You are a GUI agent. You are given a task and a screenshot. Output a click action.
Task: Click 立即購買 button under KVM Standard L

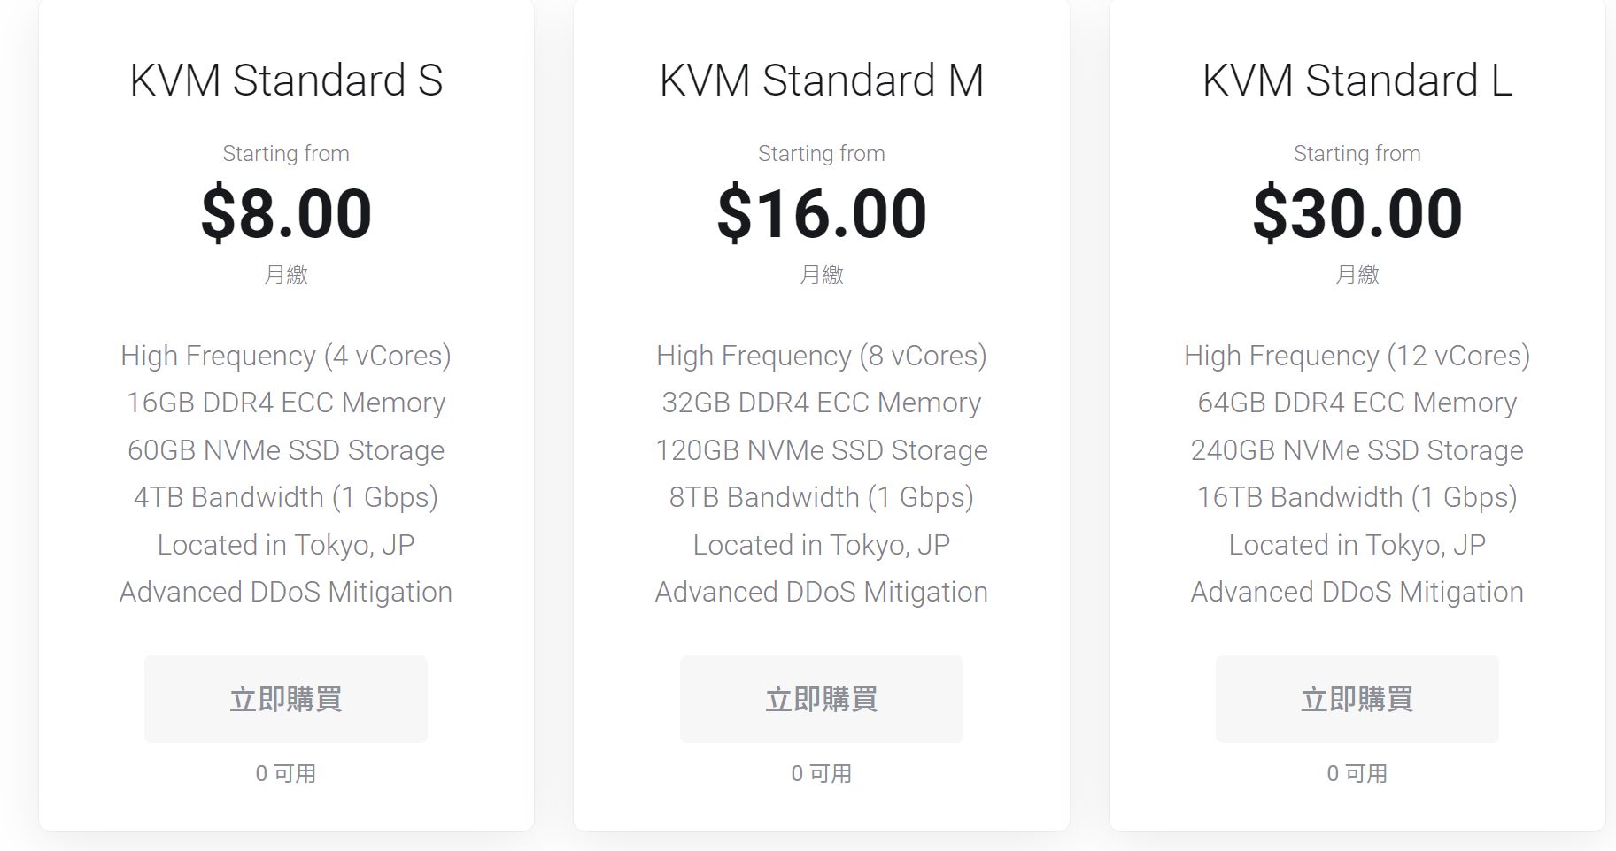(1357, 699)
